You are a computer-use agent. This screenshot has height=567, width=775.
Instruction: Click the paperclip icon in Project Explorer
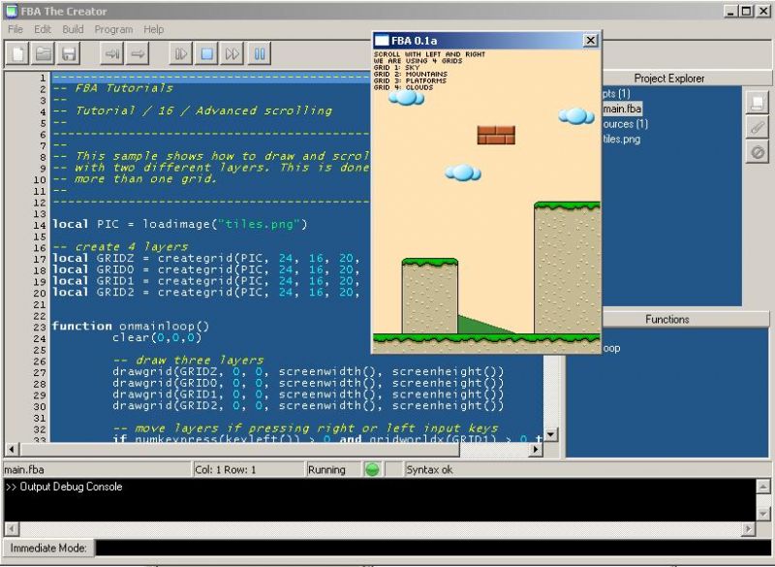[x=758, y=128]
